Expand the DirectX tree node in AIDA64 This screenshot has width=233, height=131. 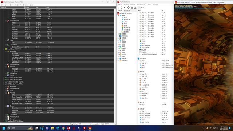pos(118,48)
